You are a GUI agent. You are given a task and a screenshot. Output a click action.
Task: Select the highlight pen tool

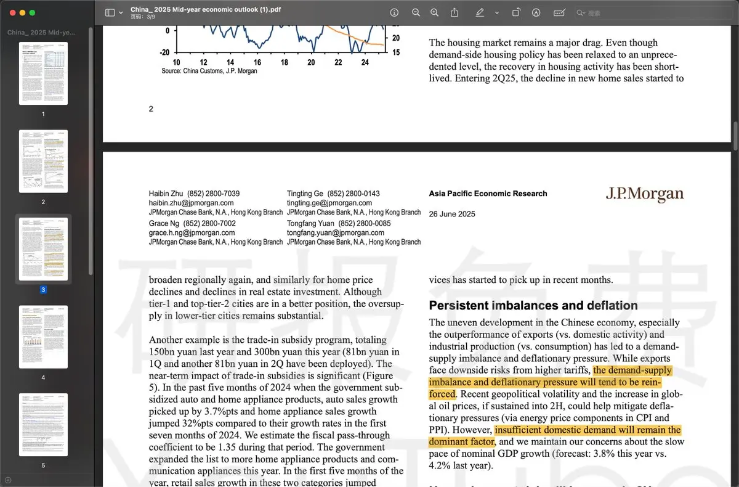point(480,12)
